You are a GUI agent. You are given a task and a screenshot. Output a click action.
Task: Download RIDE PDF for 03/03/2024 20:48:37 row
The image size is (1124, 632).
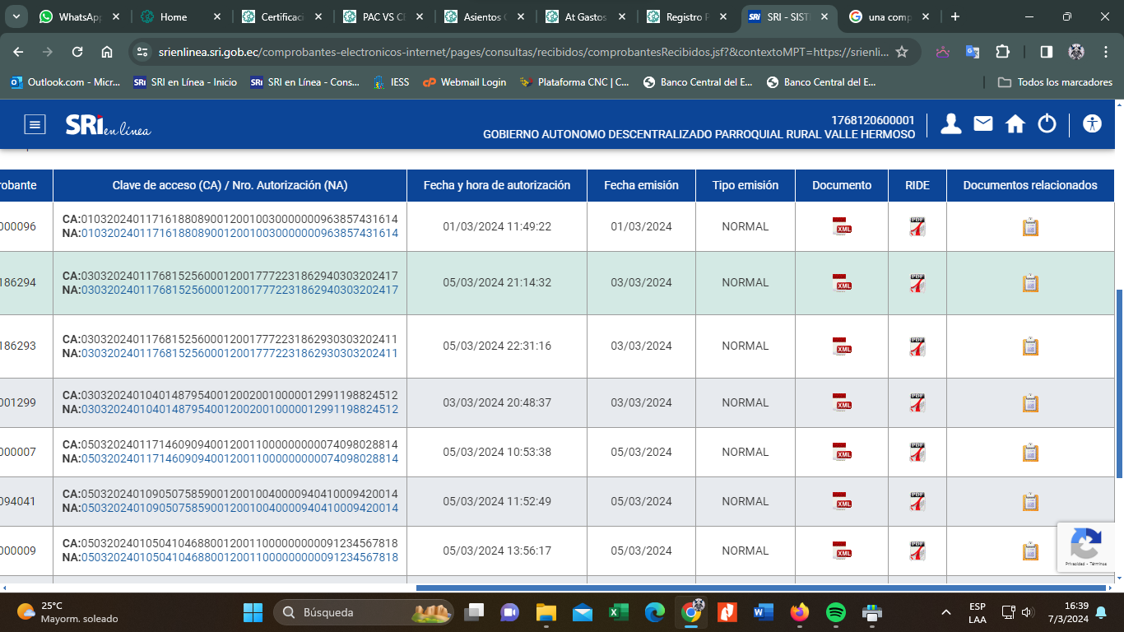click(x=917, y=403)
